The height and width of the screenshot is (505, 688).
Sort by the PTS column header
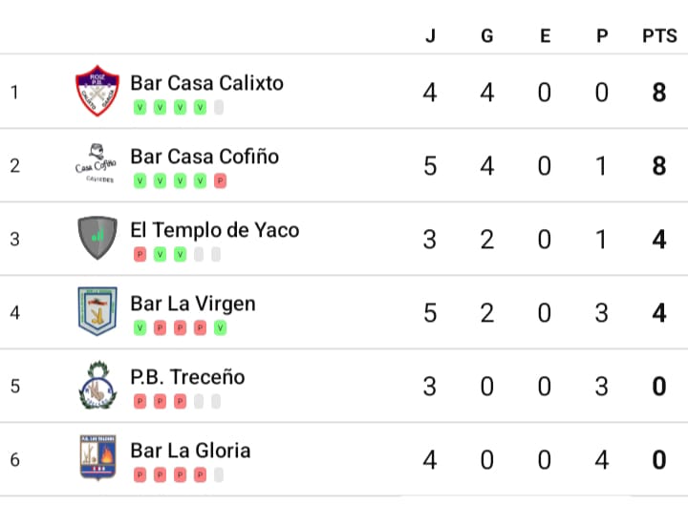659,36
